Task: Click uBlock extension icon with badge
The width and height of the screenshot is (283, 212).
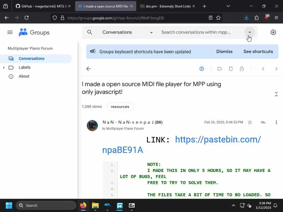Action: [267, 17]
